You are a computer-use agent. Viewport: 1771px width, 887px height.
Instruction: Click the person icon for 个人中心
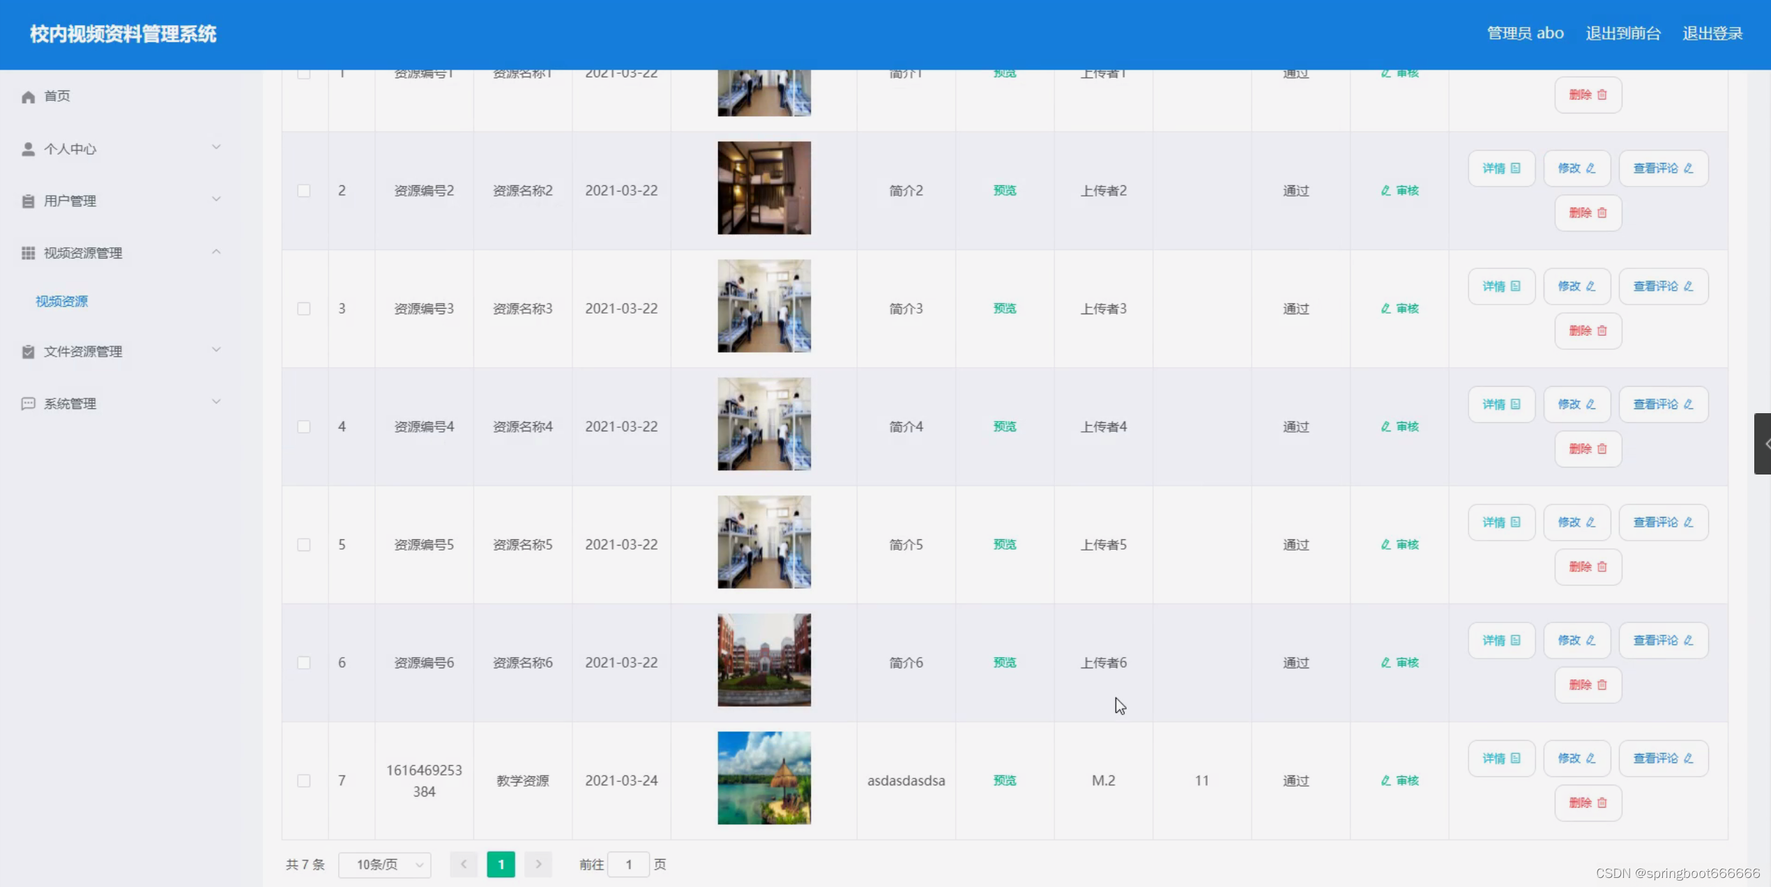click(x=28, y=149)
